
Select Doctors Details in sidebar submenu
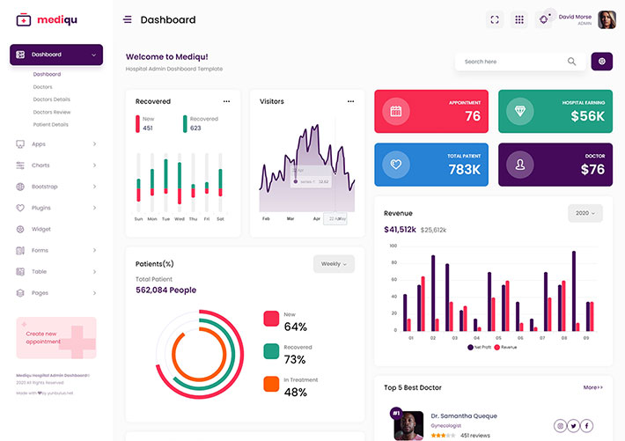(51, 99)
